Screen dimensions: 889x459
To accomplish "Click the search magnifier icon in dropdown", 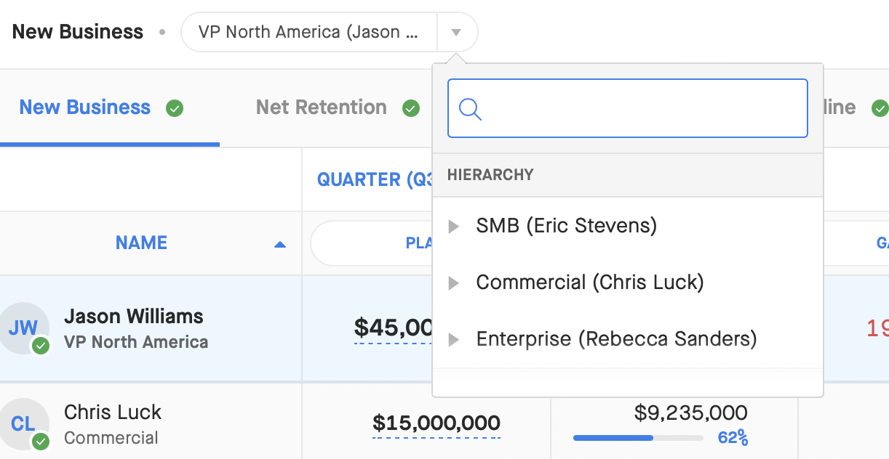I will pyautogui.click(x=471, y=109).
